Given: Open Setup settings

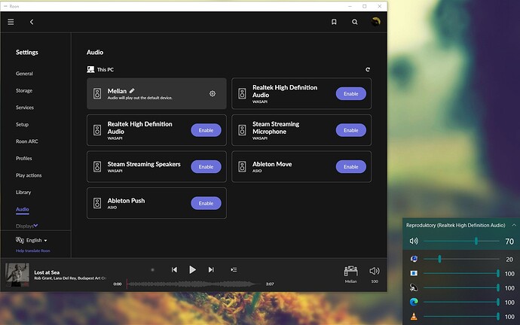Looking at the screenshot, I should click(x=22, y=124).
